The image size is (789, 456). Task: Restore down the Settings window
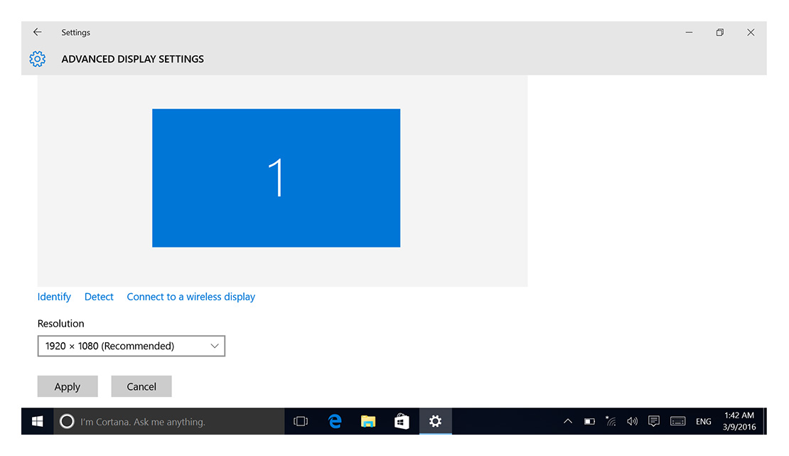point(720,32)
